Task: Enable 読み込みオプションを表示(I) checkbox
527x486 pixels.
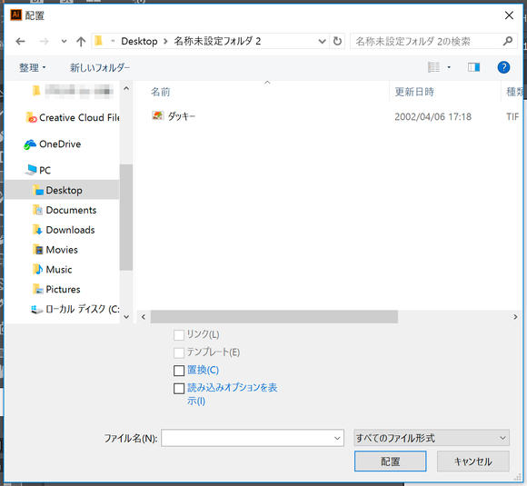Action: tap(179, 388)
